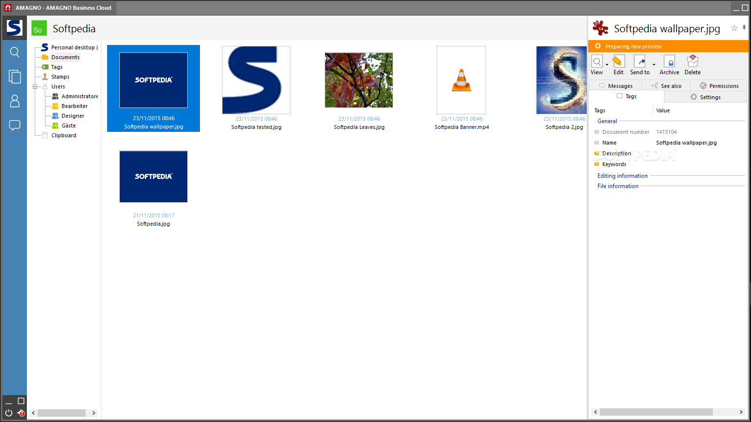The height and width of the screenshot is (422, 751).
Task: Click the View magnifier tool icon
Action: (597, 62)
